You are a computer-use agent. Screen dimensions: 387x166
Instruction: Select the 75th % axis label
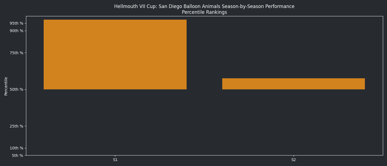click(x=17, y=53)
